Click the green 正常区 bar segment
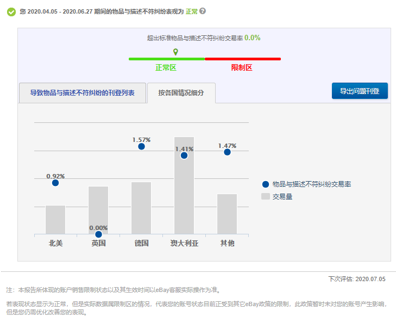Screen dimensions: 396x323 tap(166, 59)
